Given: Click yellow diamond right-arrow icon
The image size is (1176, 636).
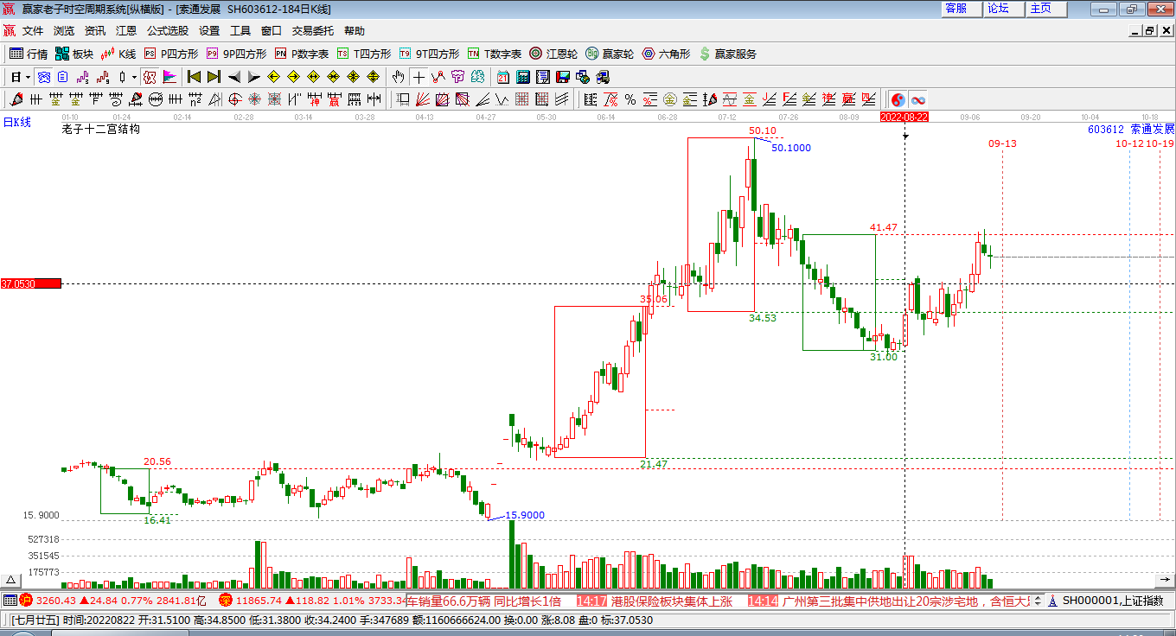Looking at the screenshot, I should point(293,77).
